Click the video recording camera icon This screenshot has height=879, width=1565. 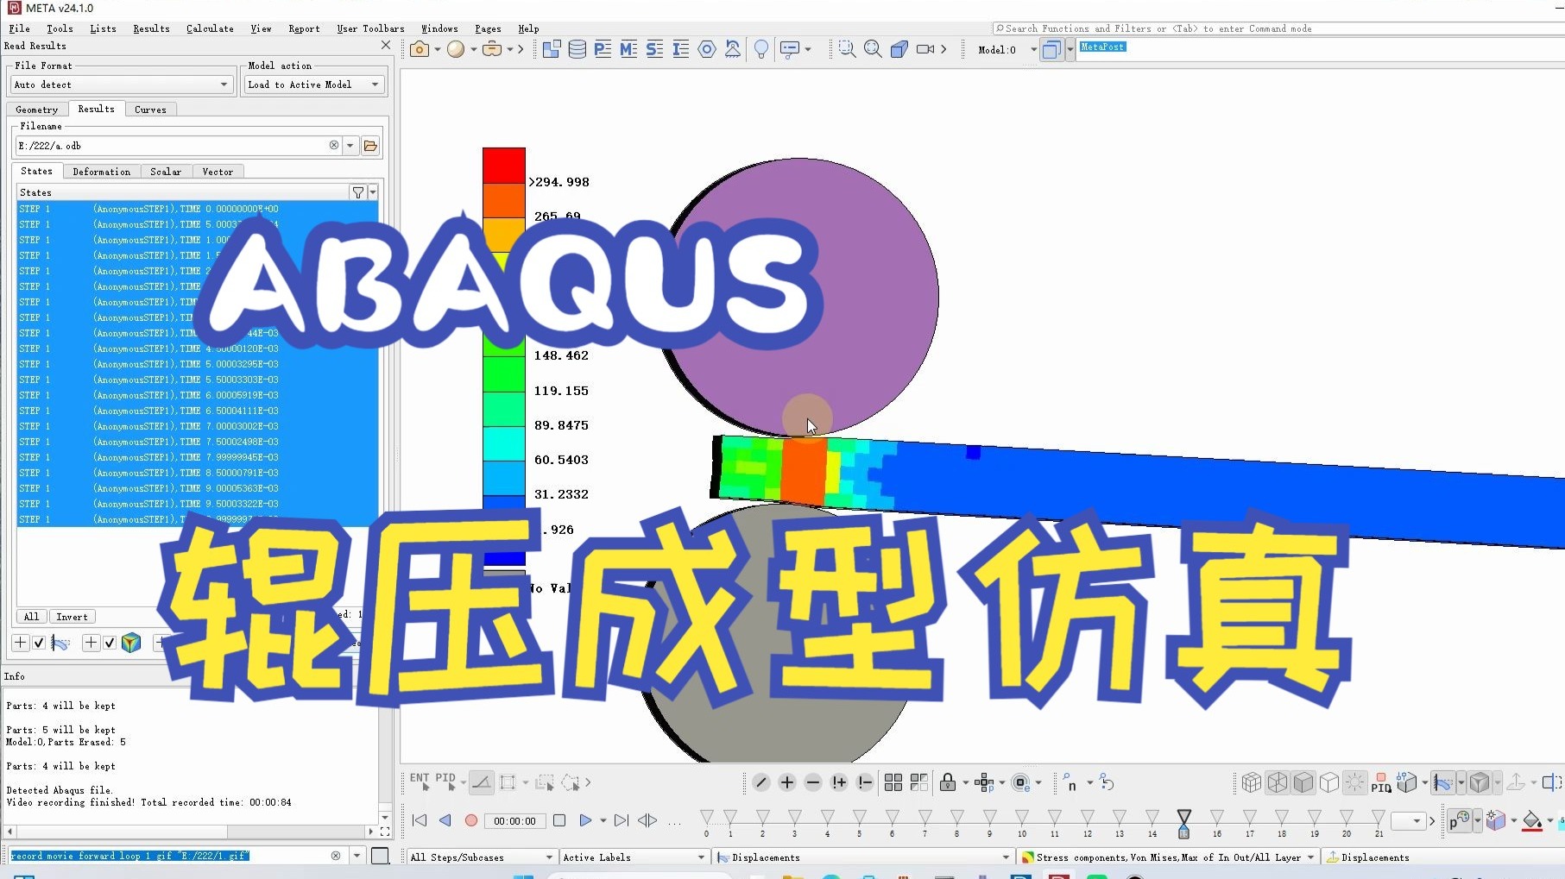click(926, 49)
